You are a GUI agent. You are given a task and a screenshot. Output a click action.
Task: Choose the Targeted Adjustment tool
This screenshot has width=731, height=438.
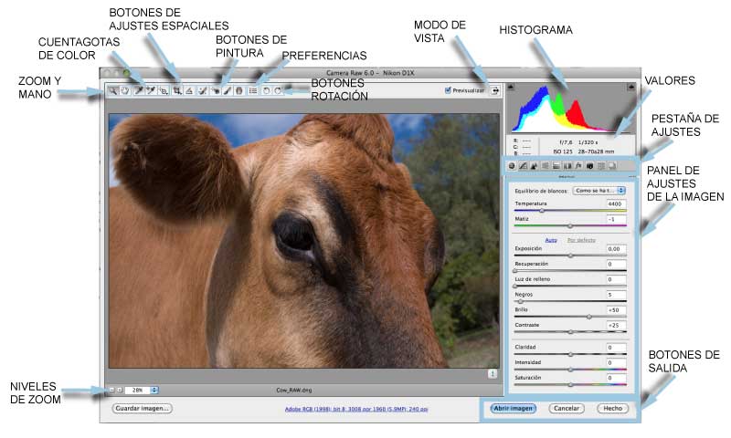[164, 90]
